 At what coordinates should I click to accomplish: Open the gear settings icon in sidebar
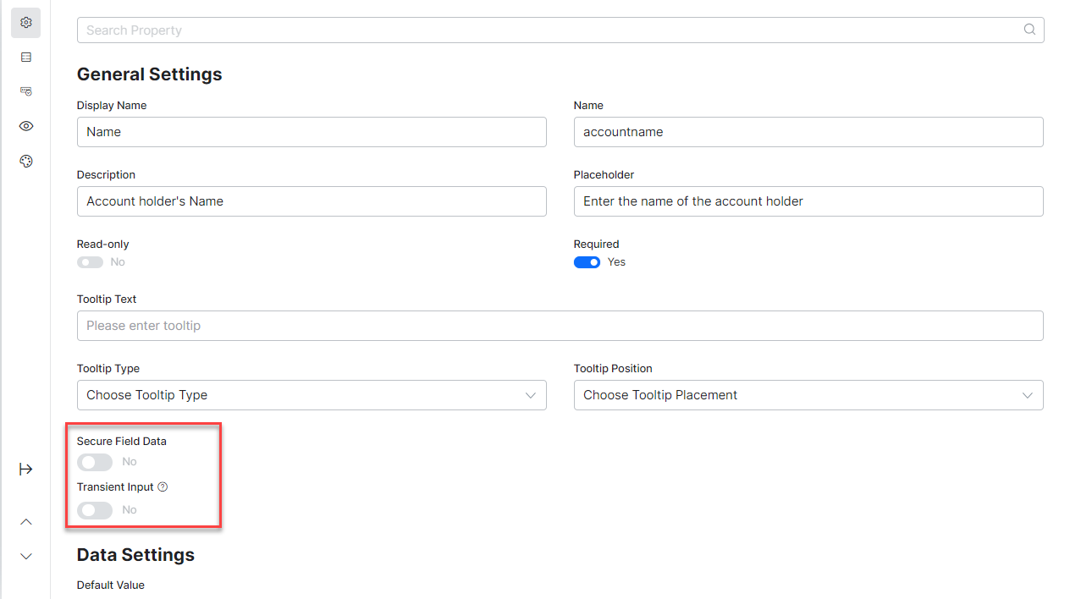click(x=25, y=23)
